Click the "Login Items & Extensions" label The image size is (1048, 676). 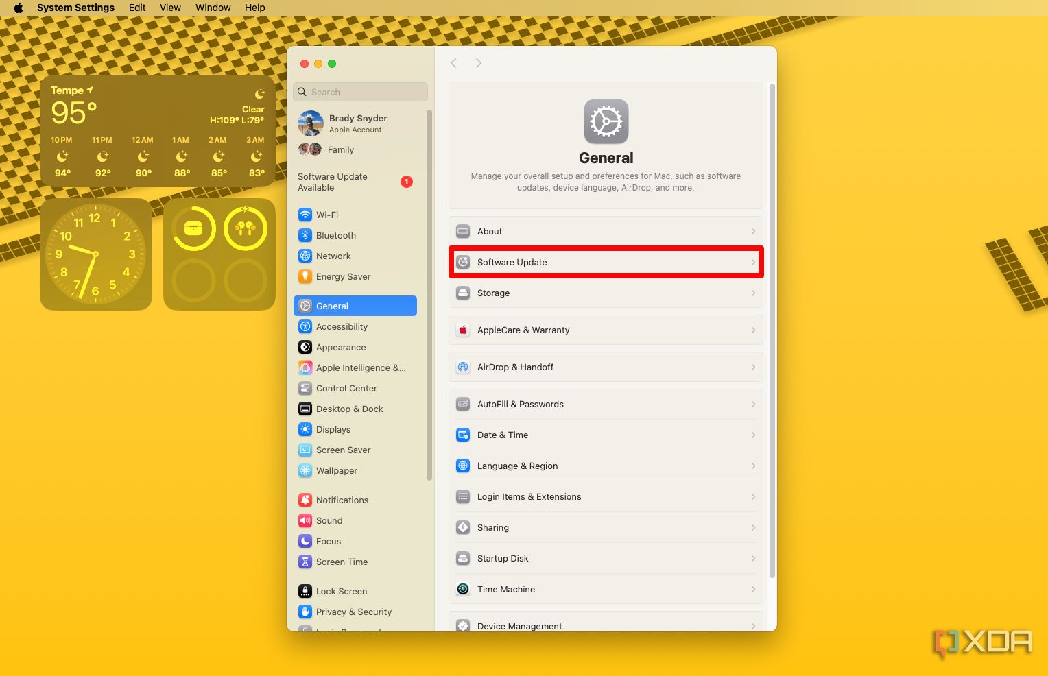click(529, 496)
